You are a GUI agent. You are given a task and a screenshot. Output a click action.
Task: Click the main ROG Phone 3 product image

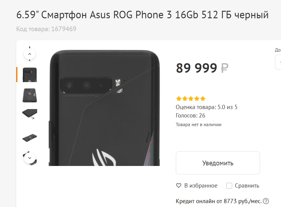(104, 108)
